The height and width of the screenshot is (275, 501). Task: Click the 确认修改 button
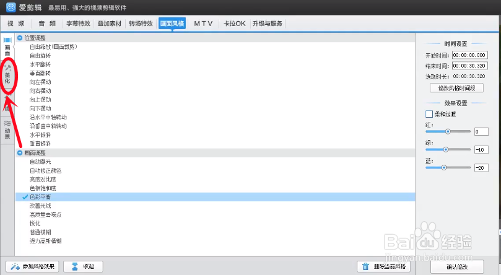click(457, 267)
